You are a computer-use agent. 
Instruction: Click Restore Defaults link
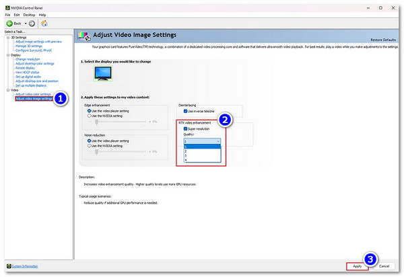click(383, 40)
